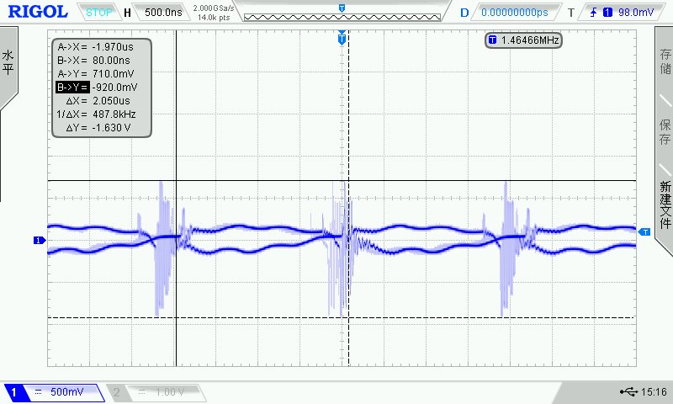
Task: Click the ΔY reading -1.630 V
Action: 111,127
